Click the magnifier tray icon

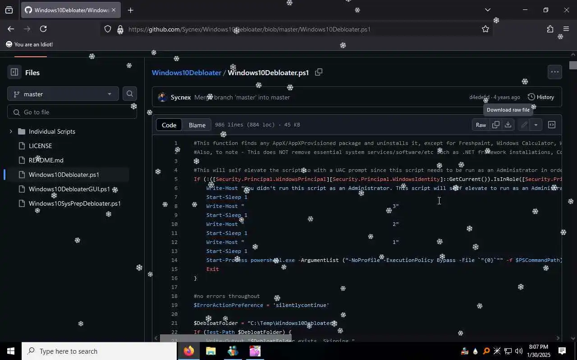(x=486, y=351)
